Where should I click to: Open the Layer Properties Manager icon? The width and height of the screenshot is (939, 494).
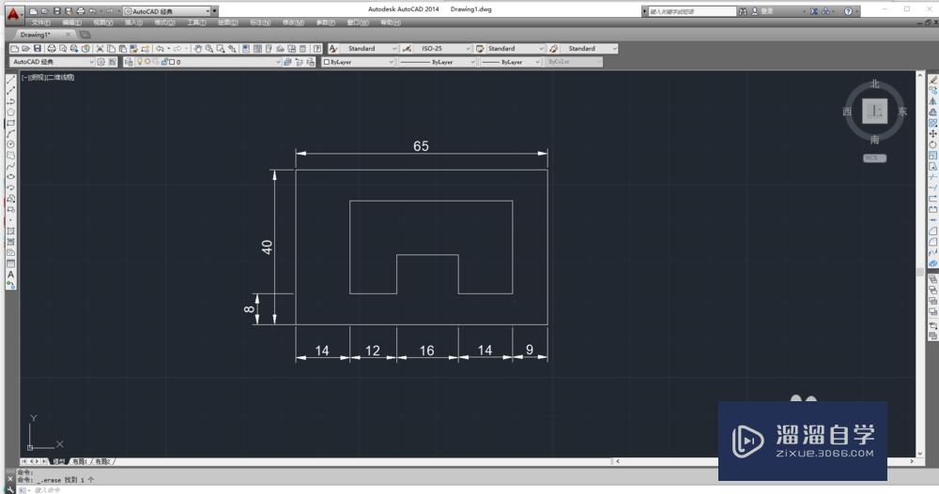point(129,62)
